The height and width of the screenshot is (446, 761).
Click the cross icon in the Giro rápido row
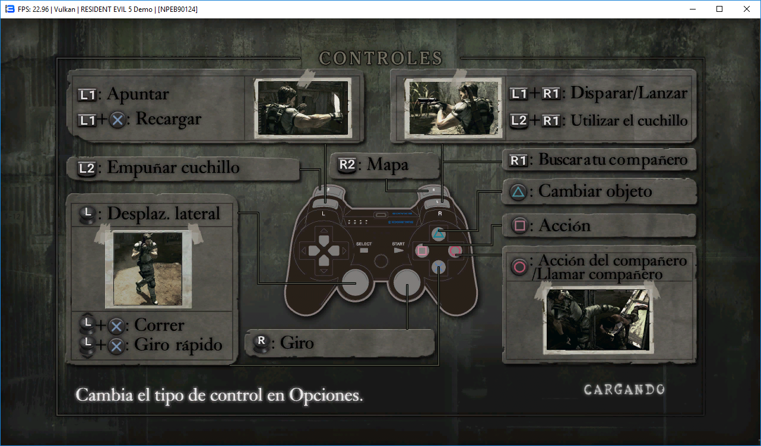click(117, 346)
